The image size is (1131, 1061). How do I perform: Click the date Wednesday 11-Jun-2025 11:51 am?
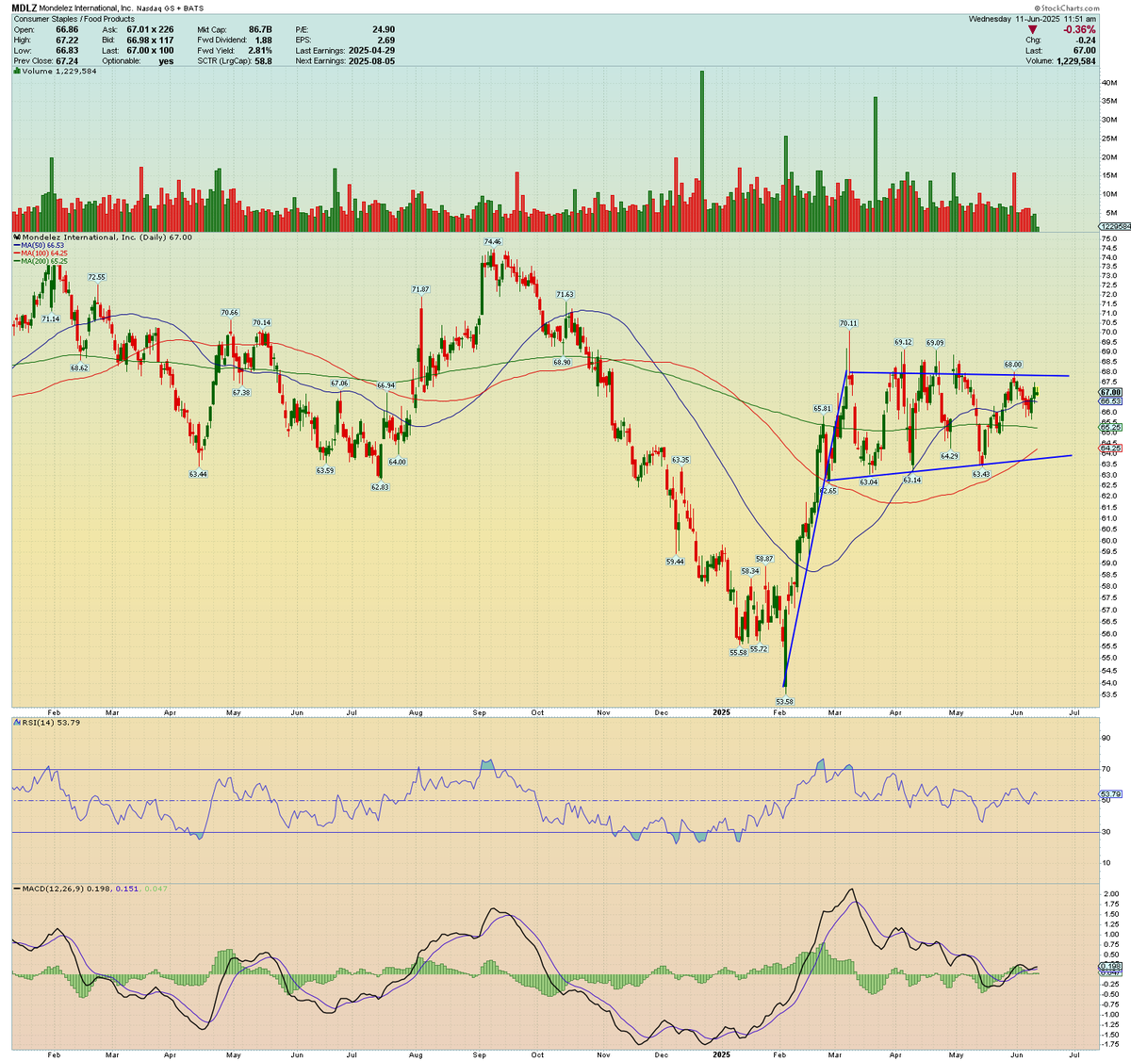pyautogui.click(x=1033, y=19)
